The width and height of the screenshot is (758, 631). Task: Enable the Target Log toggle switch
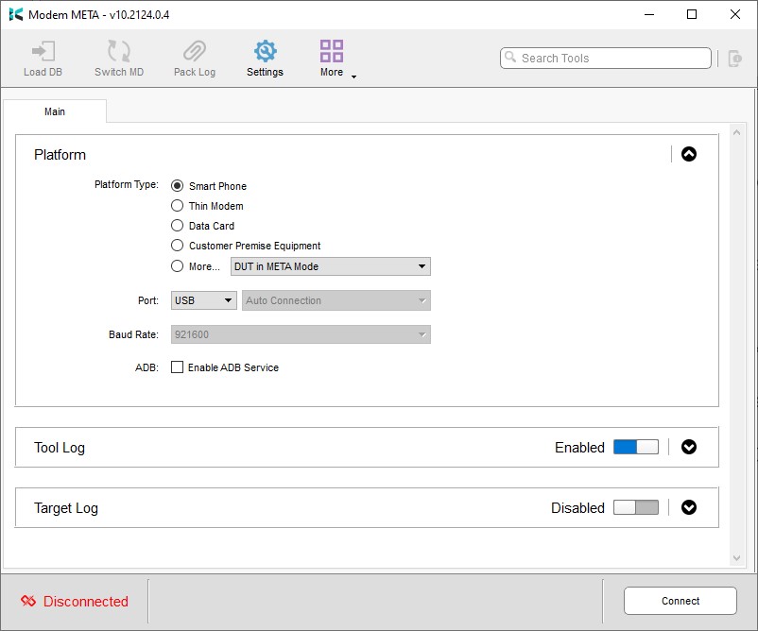(635, 508)
